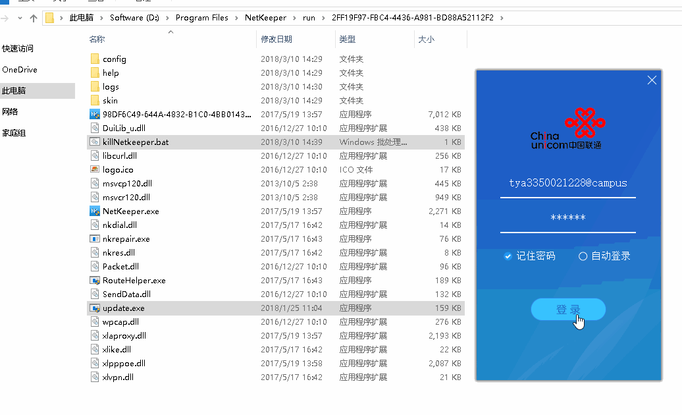
Task: Click the folder icon in the address bar
Action: tap(50, 18)
